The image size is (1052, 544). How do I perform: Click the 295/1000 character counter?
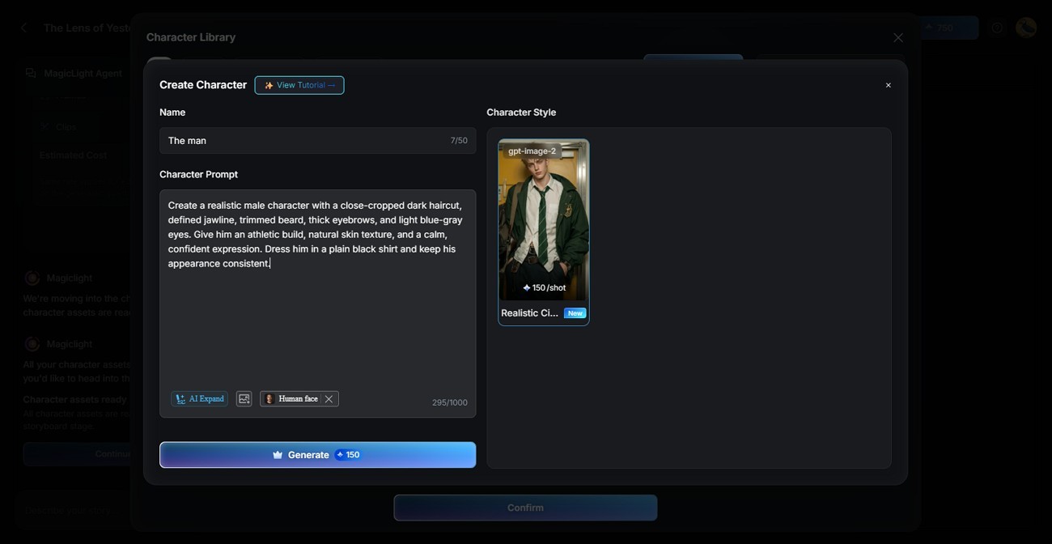pyautogui.click(x=449, y=402)
